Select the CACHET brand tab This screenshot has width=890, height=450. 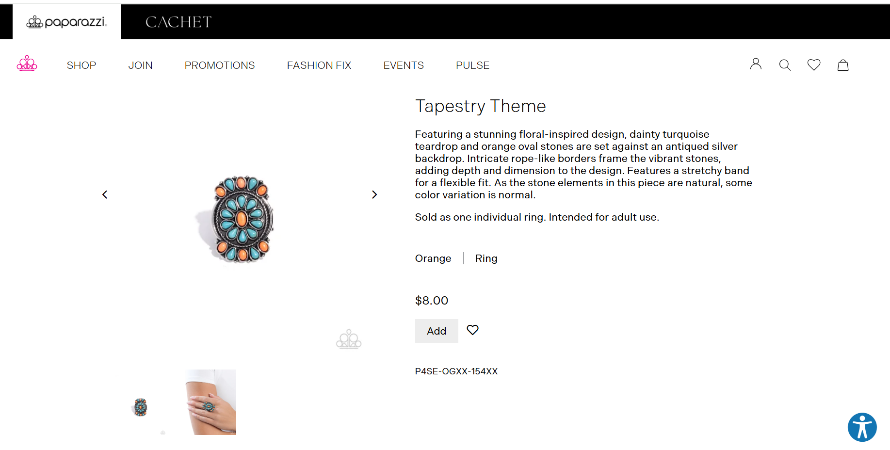(x=178, y=22)
